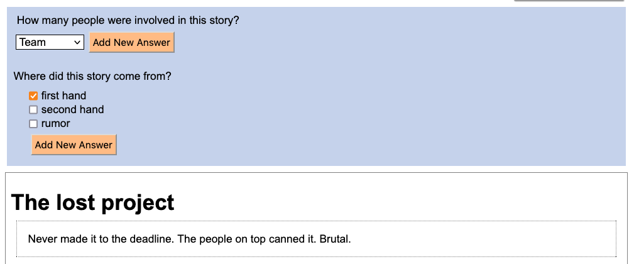Click the "rumor" label text
The height and width of the screenshot is (264, 634).
click(x=55, y=123)
